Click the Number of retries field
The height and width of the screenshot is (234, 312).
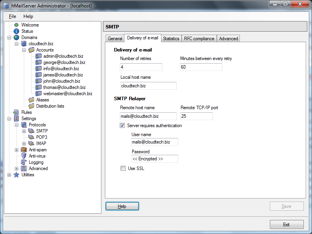tap(141, 67)
